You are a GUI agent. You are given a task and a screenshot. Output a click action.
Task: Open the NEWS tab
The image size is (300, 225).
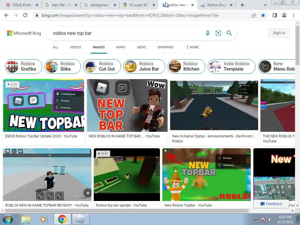pos(142,47)
